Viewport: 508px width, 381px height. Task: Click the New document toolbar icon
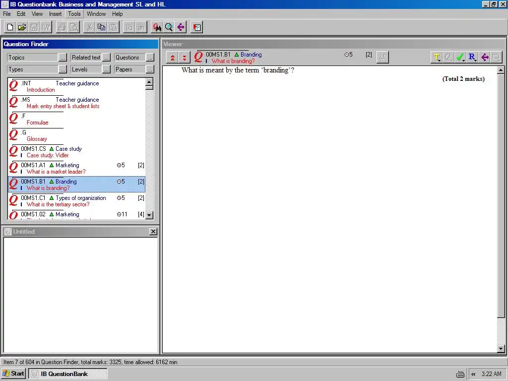click(x=10, y=27)
